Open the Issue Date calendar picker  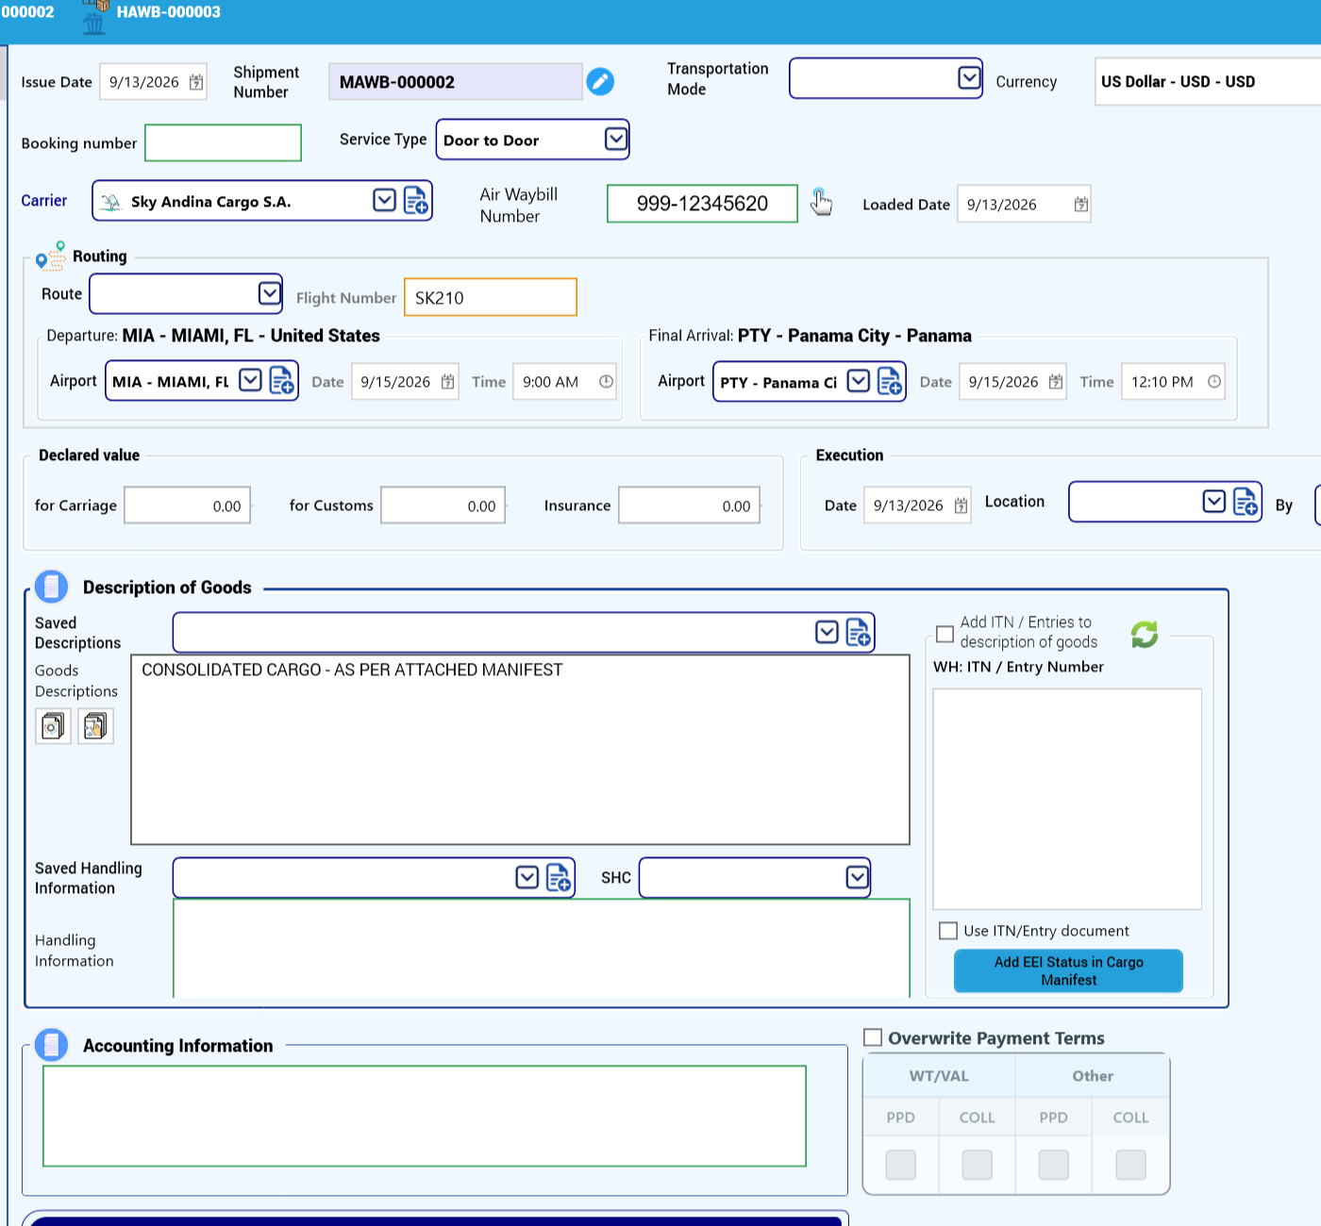point(196,82)
